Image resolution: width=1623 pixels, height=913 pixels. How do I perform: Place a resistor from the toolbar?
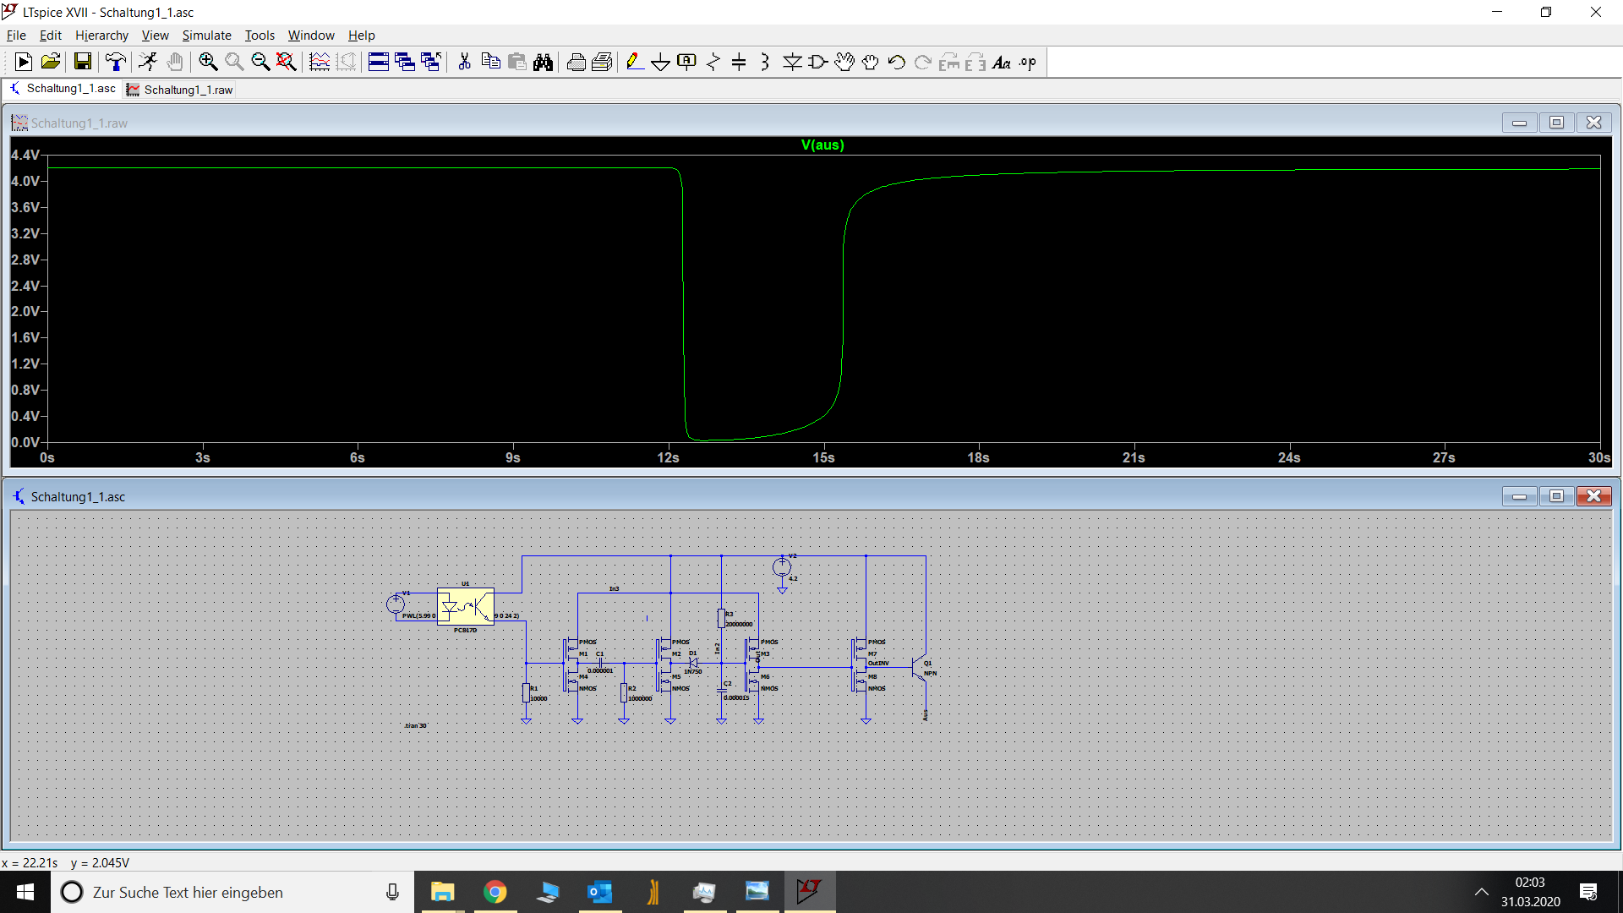point(713,62)
